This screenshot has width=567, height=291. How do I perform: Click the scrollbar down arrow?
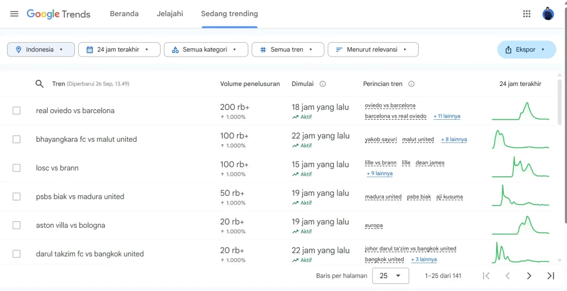pos(560,260)
